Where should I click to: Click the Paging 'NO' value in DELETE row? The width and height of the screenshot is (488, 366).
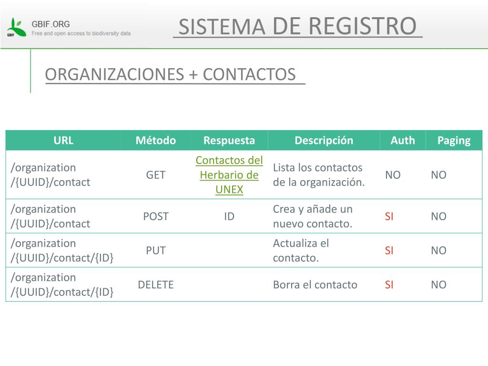[x=438, y=285]
